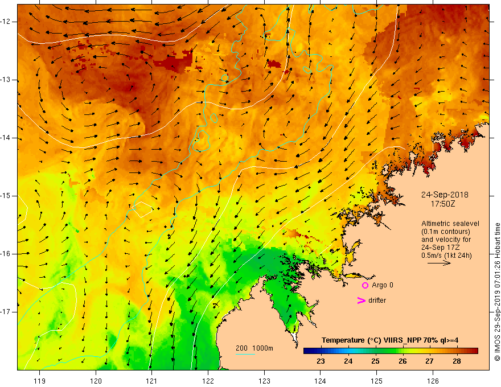Click latitude axis label -17

6,312
